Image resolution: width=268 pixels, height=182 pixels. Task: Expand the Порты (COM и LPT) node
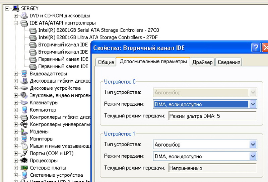click(x=15, y=154)
